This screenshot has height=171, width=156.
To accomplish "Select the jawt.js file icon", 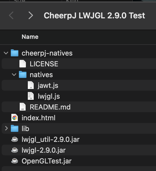I will (x=31, y=85).
